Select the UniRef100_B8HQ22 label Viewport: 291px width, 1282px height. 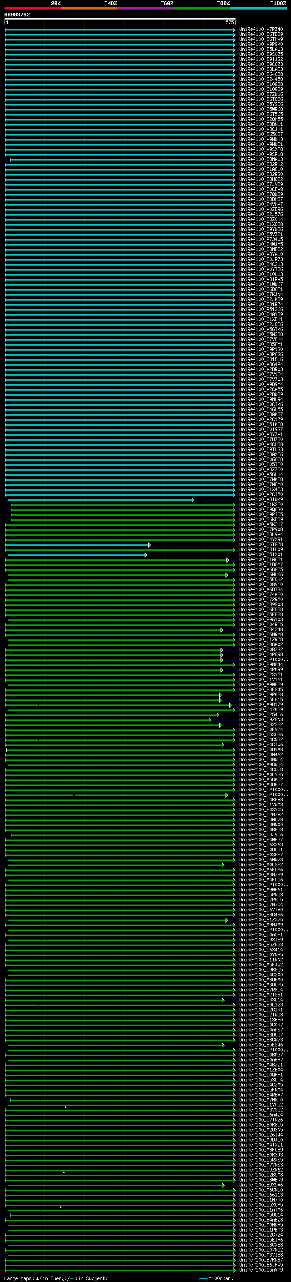[x=261, y=180]
